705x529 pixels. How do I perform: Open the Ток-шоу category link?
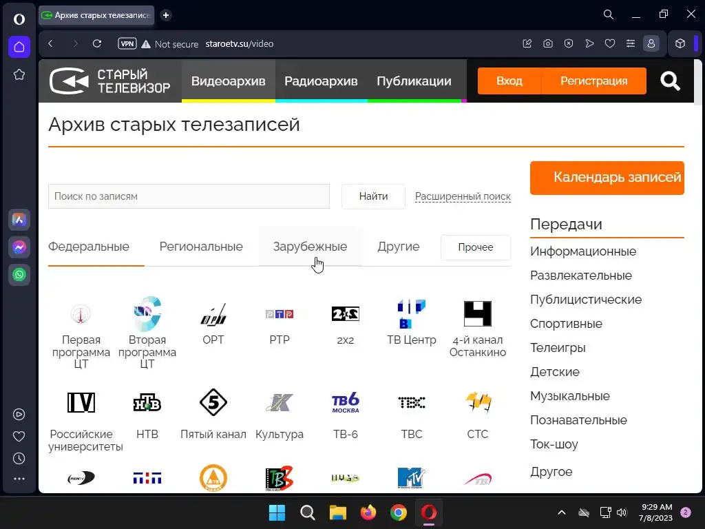click(x=554, y=444)
